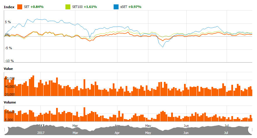The width and height of the screenshot is (257, 138).
Task: Grab the left range navigator handle
Action: point(5,129)
